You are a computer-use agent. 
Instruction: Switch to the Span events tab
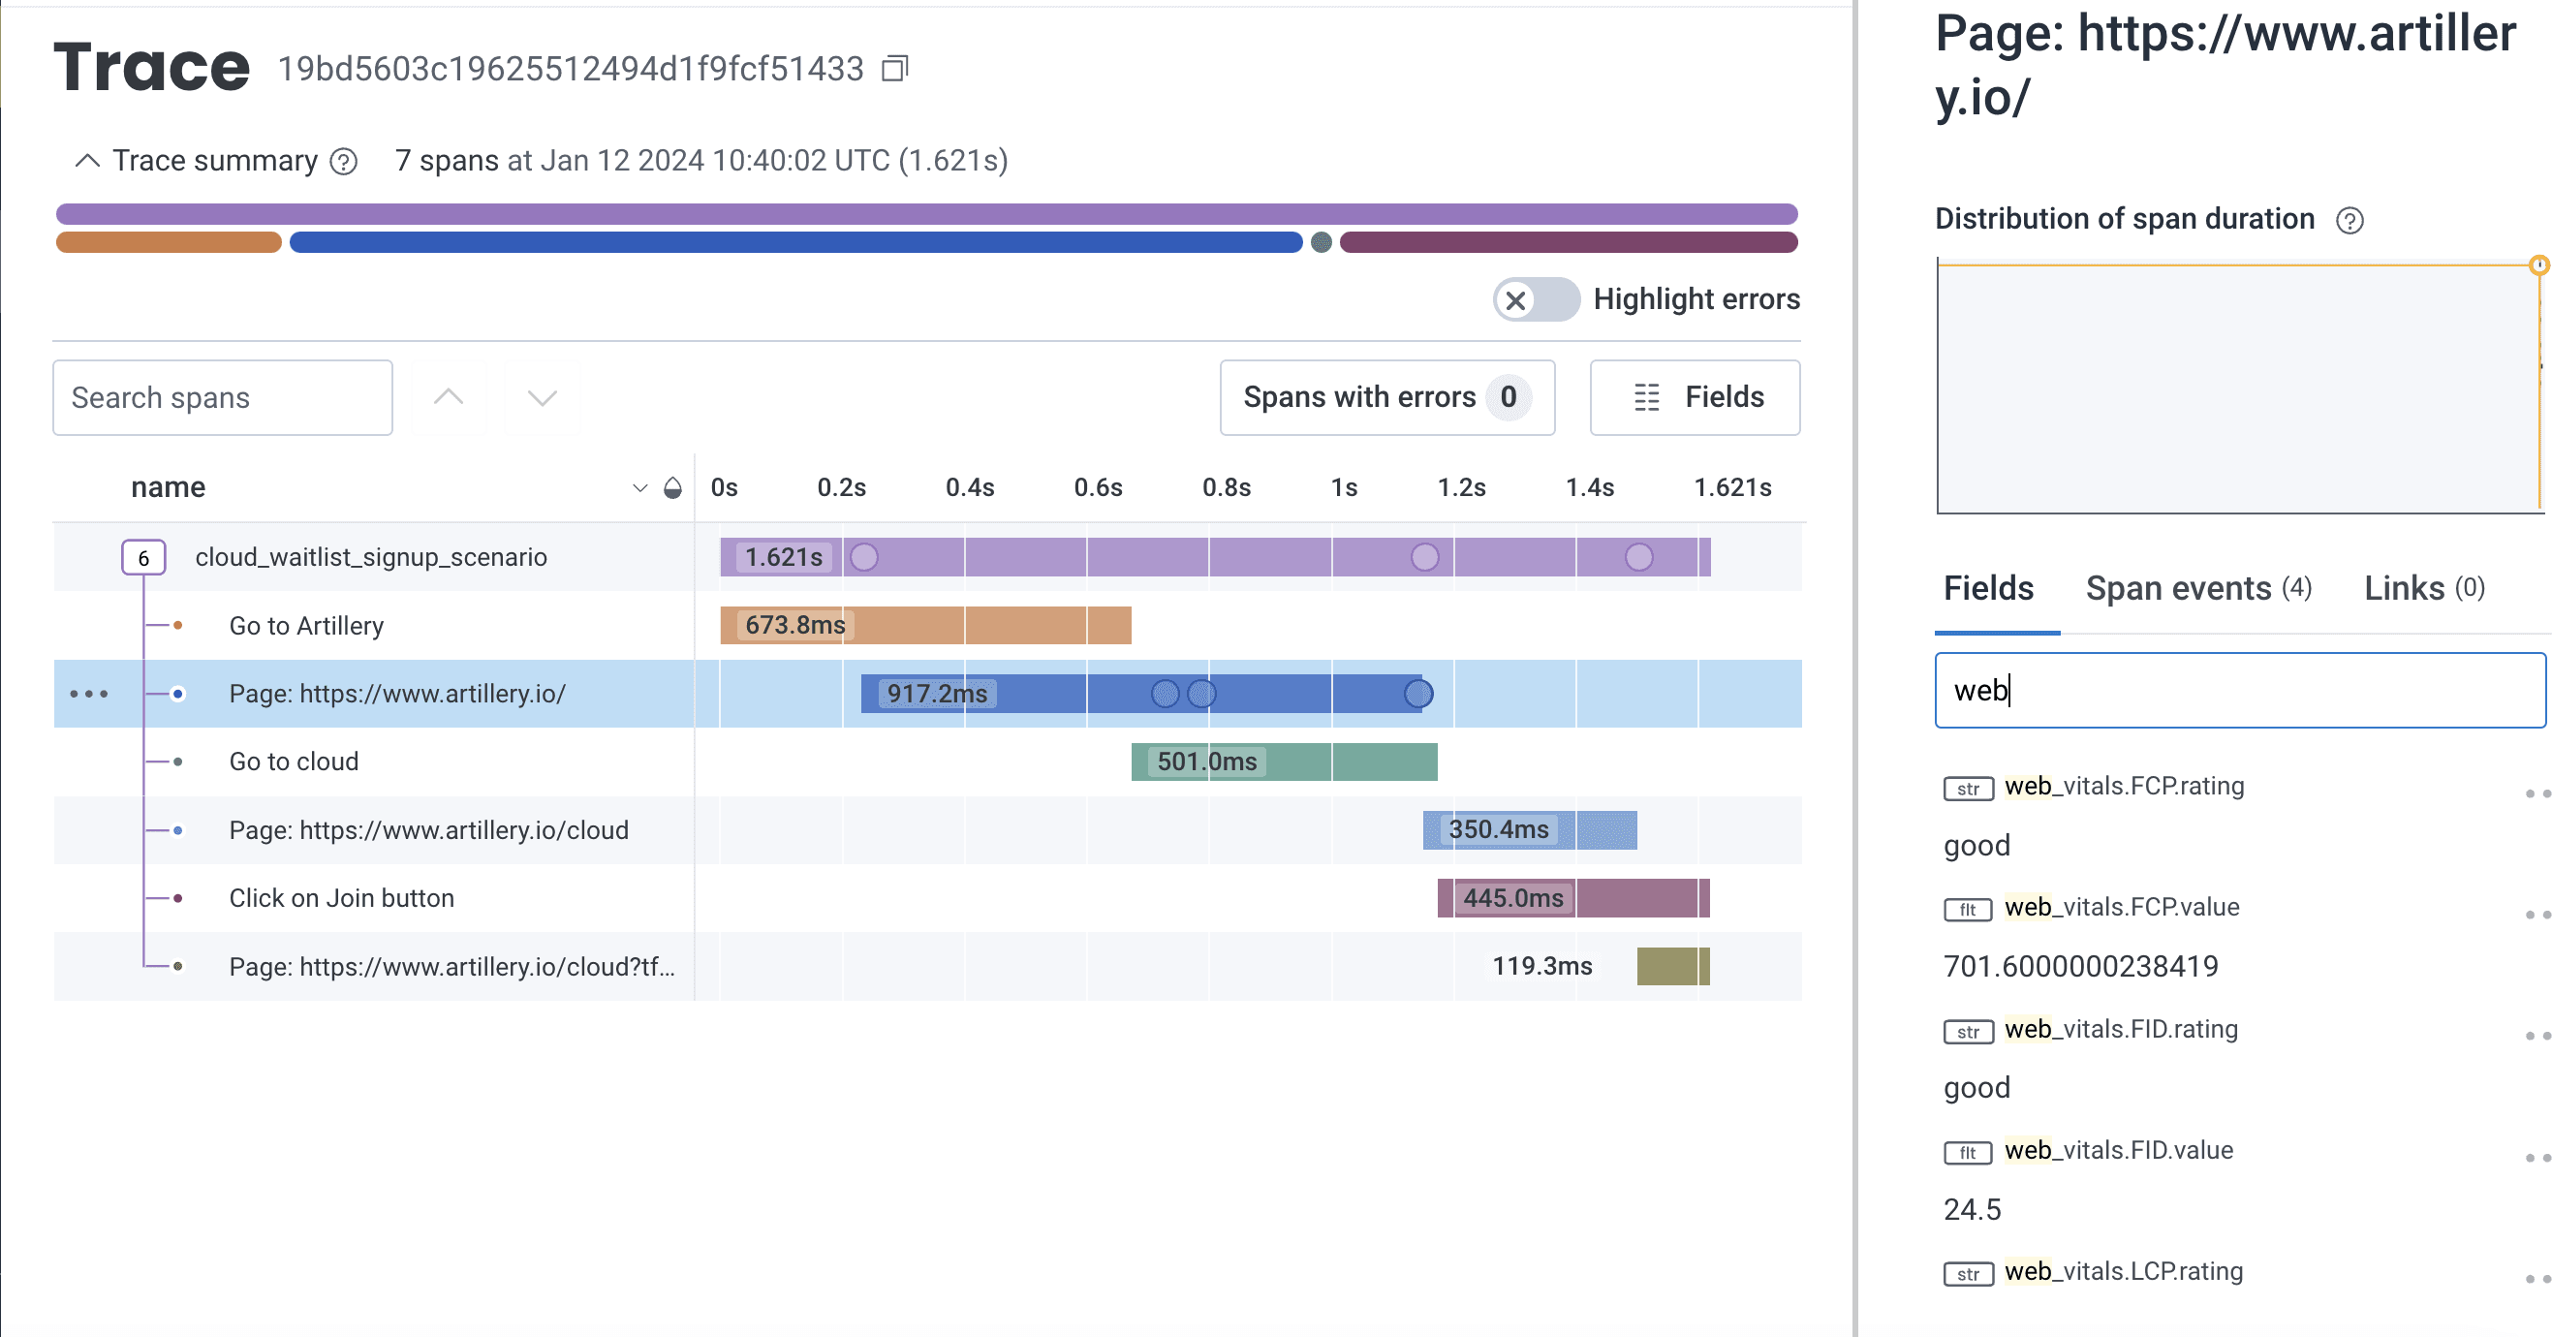pyautogui.click(x=2197, y=588)
